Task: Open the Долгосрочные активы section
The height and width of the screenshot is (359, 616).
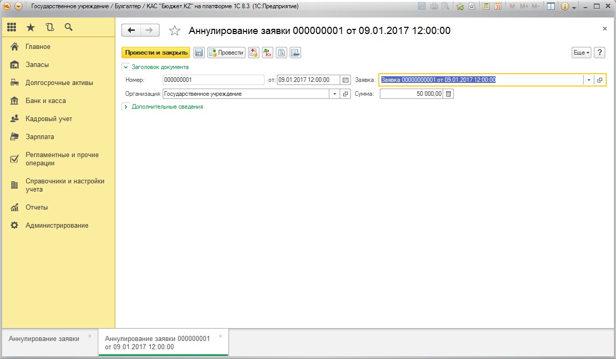Action: click(59, 83)
